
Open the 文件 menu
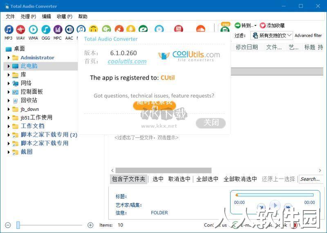(x=10, y=16)
